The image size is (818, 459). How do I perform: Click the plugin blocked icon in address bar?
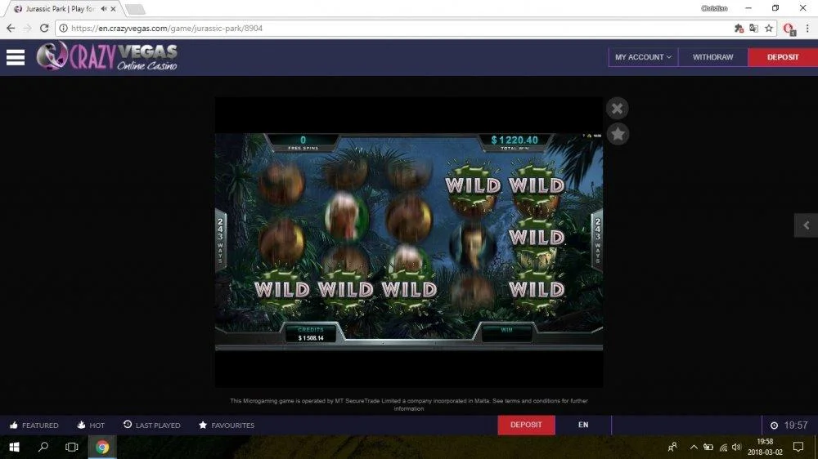739,28
